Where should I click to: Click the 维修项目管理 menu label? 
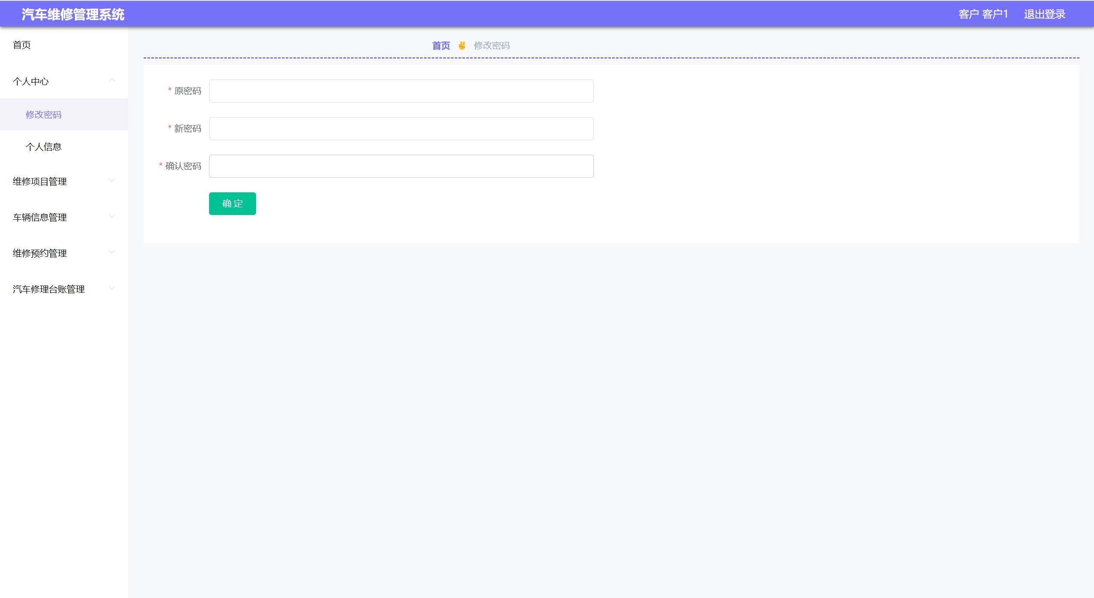click(40, 181)
